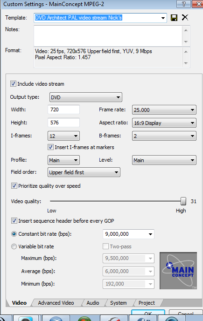Toggle the Include video stream checkbox
The image size is (203, 321).
coord(14,84)
